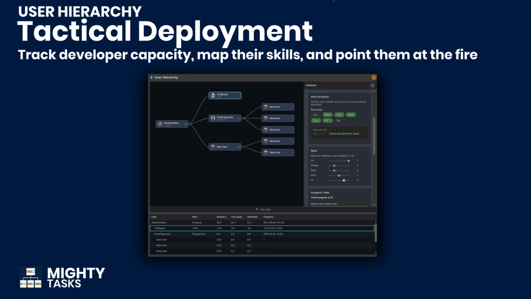Click the Hours per day input field
The width and height of the screenshot is (531, 299).
point(319,133)
